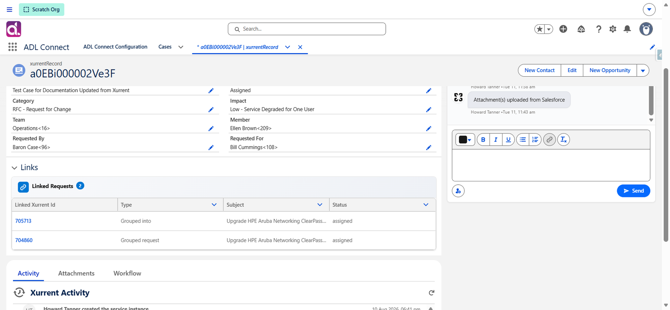This screenshot has width=670, height=310.
Task: Open the notifications bell
Action: click(627, 29)
